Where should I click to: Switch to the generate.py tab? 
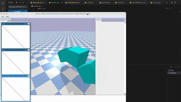click(37, 3)
